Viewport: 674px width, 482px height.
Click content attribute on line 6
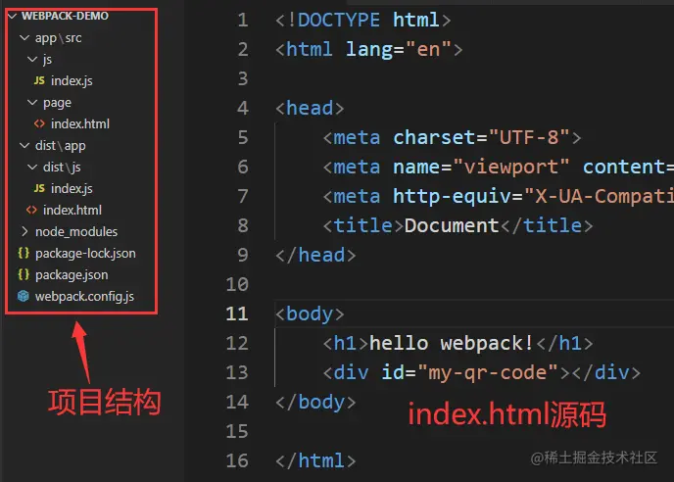pyautogui.click(x=623, y=167)
